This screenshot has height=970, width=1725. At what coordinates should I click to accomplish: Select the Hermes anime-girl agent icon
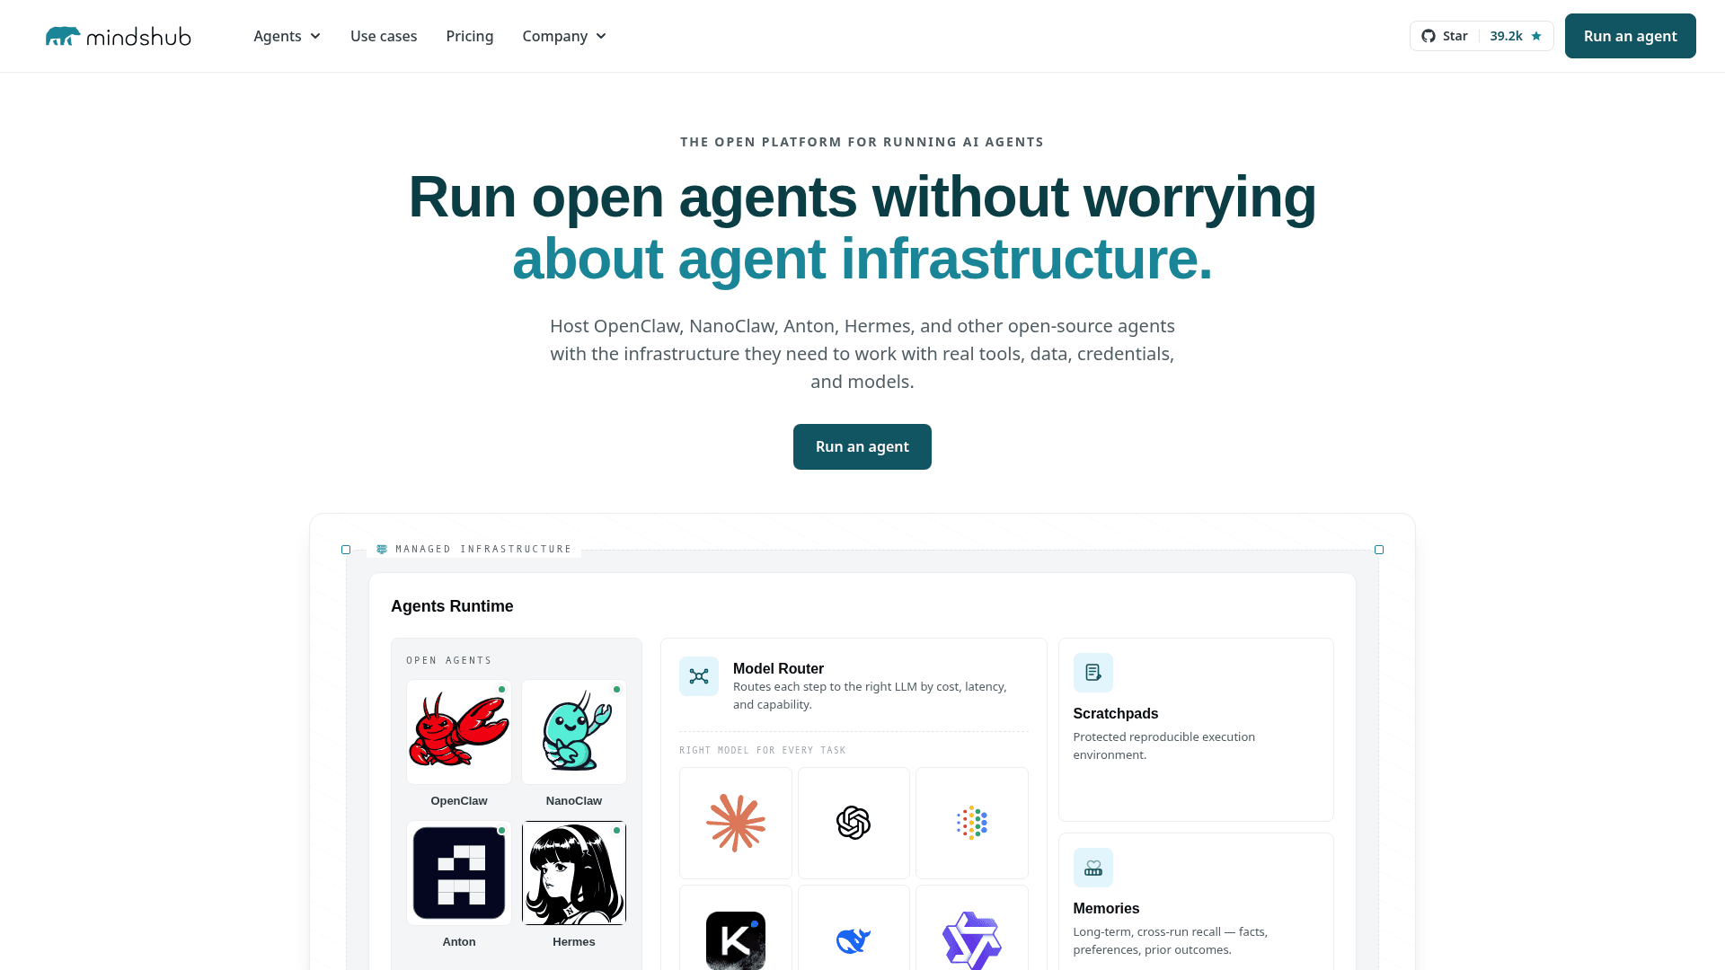(x=574, y=873)
